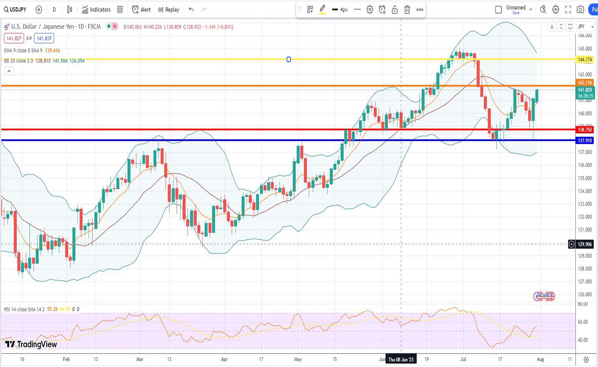Viewport: 598px width, 367px height.
Task: Open drawing settings gear in floating toolbar
Action: pyautogui.click(x=370, y=10)
